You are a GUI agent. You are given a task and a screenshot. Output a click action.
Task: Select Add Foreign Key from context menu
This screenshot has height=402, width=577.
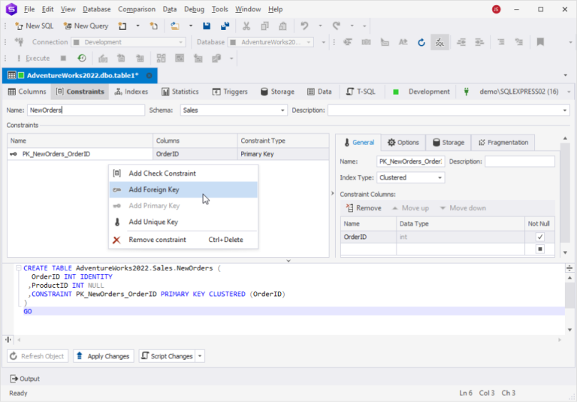click(x=153, y=190)
